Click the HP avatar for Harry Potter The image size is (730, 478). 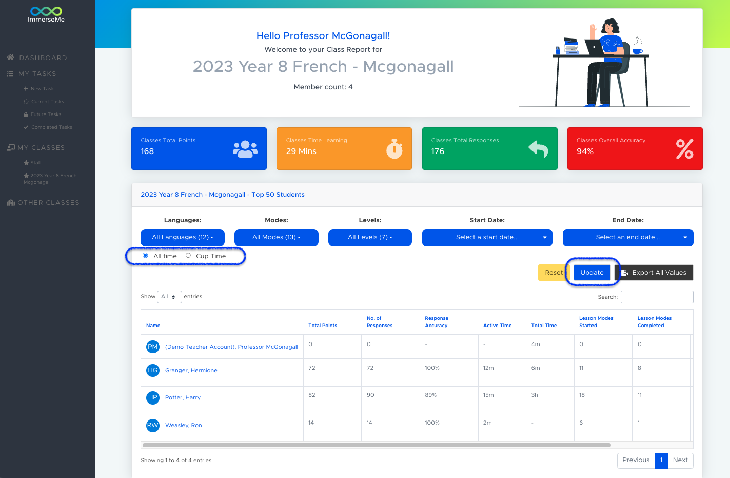coord(153,397)
